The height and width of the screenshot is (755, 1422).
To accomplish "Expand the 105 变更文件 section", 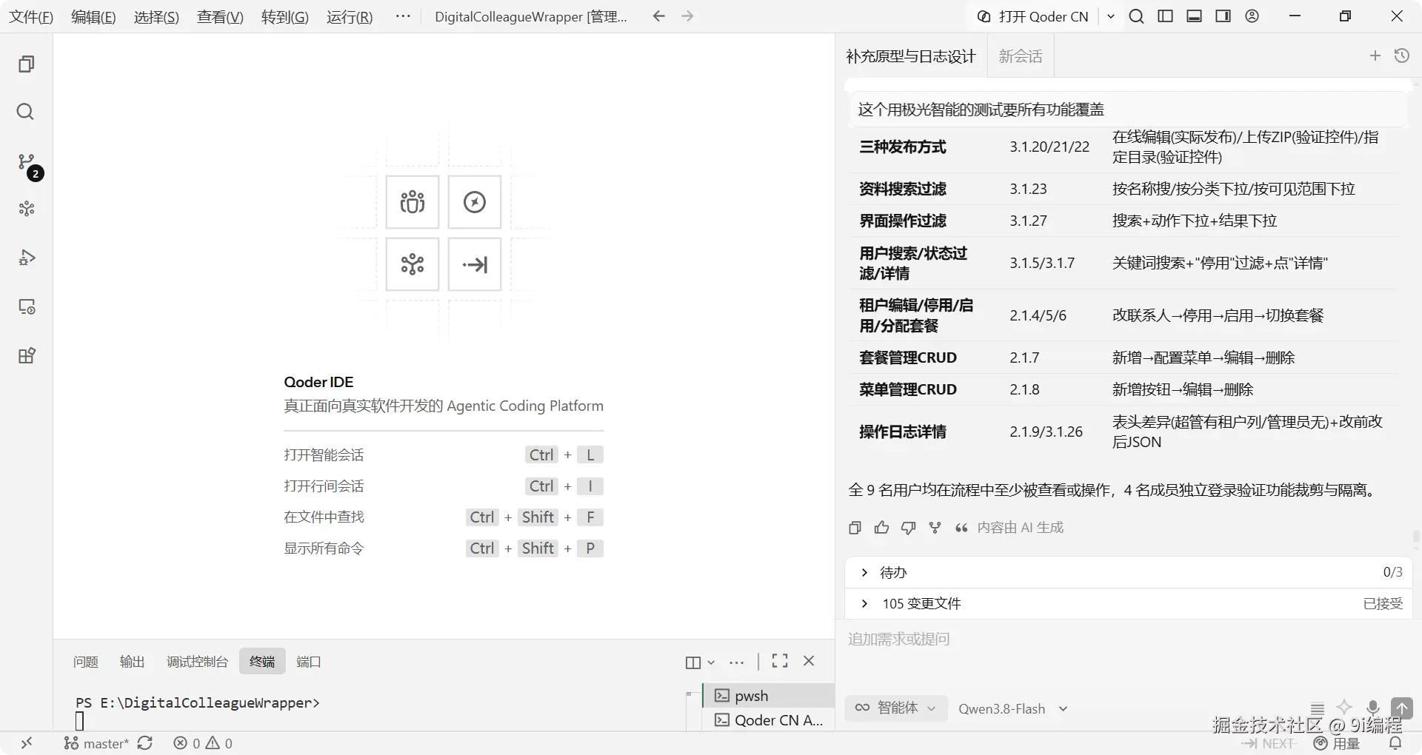I will tap(1129, 604).
